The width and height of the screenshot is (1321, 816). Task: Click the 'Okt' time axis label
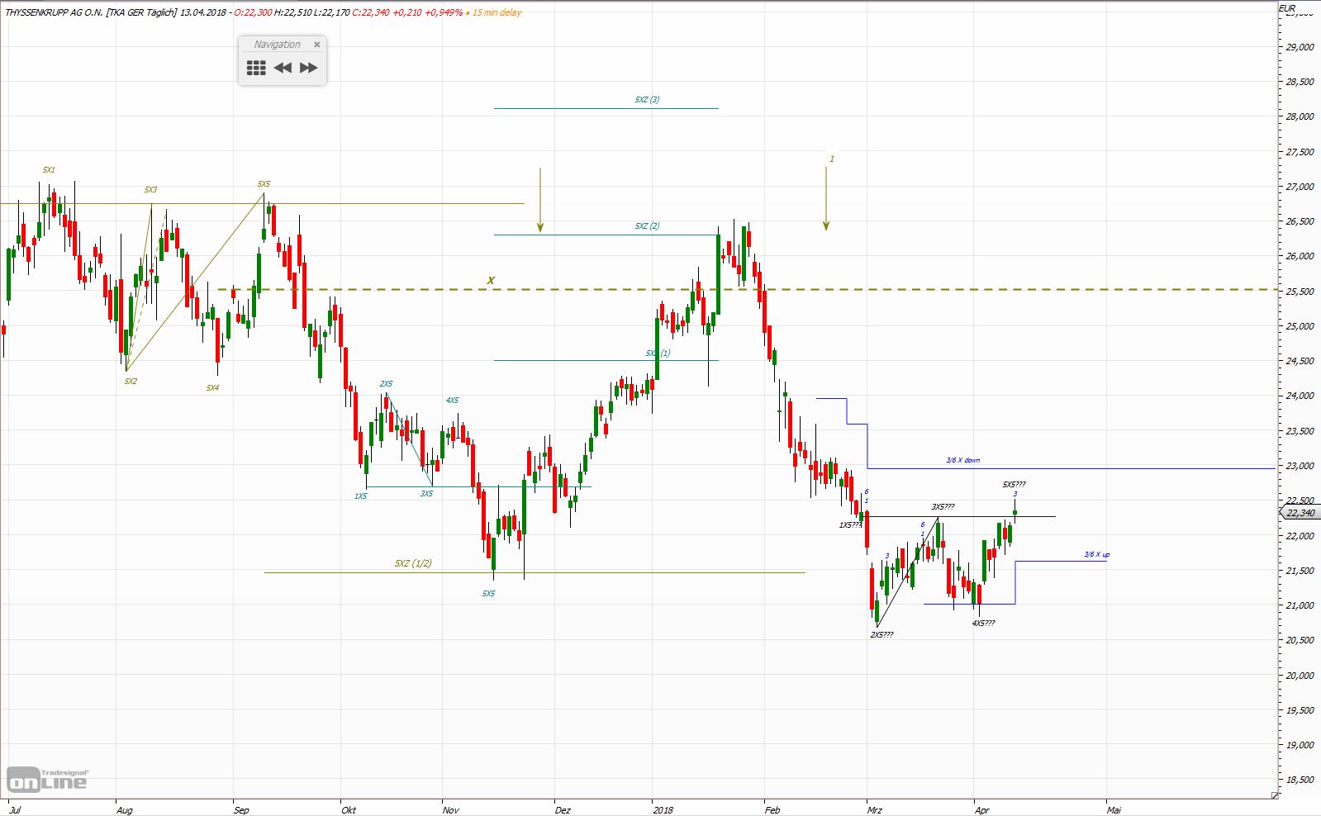349,810
